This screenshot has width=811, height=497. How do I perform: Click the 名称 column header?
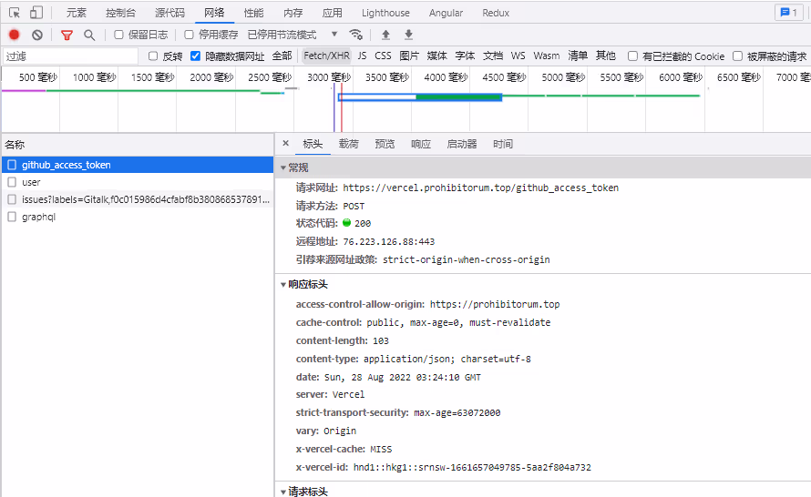coord(138,145)
